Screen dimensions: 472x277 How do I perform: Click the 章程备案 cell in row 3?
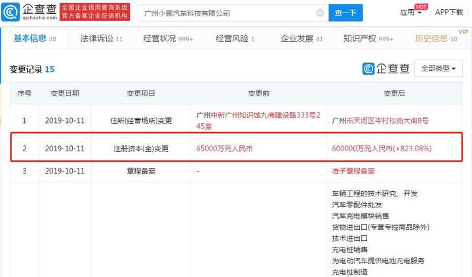[141, 171]
